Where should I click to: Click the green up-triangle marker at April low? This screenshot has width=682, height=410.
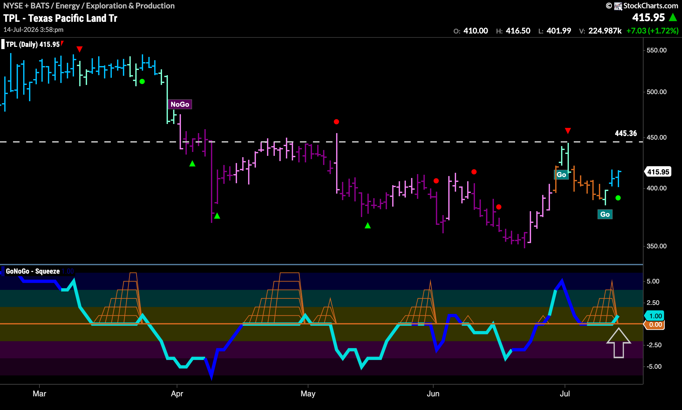pos(217,216)
